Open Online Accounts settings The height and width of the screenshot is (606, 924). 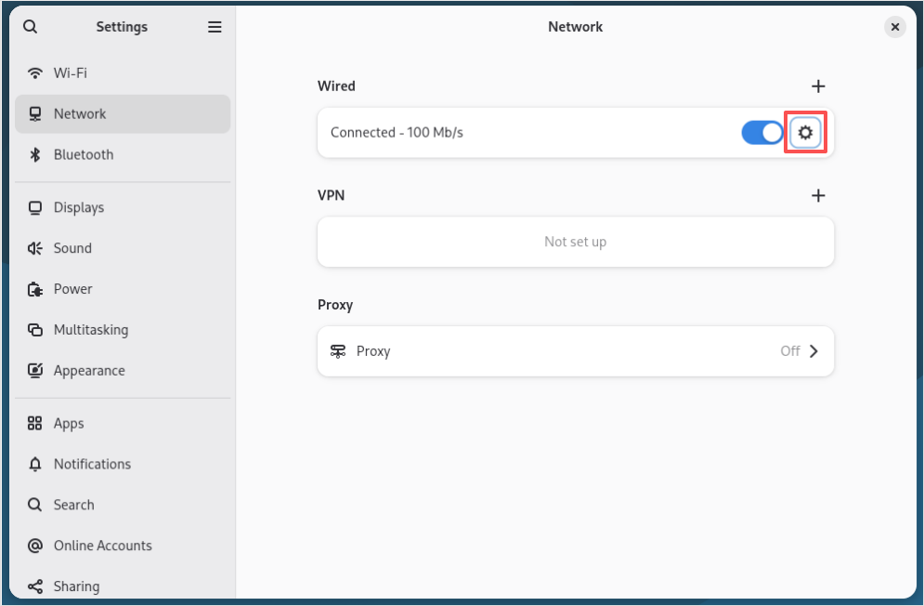point(102,546)
